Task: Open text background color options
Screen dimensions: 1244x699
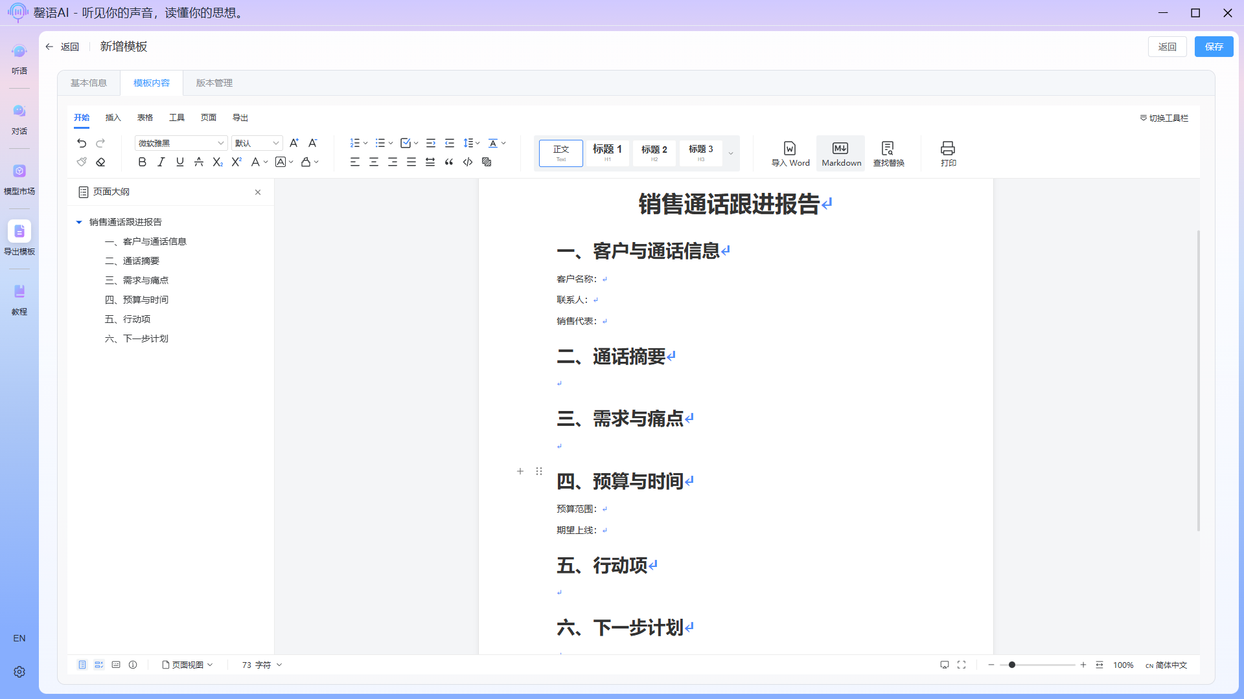Action: click(x=284, y=162)
